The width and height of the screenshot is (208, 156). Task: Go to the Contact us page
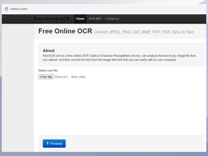pos(112,19)
